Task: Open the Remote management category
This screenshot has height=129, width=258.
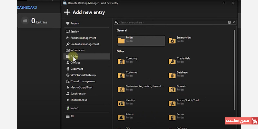Action: pos(83,38)
